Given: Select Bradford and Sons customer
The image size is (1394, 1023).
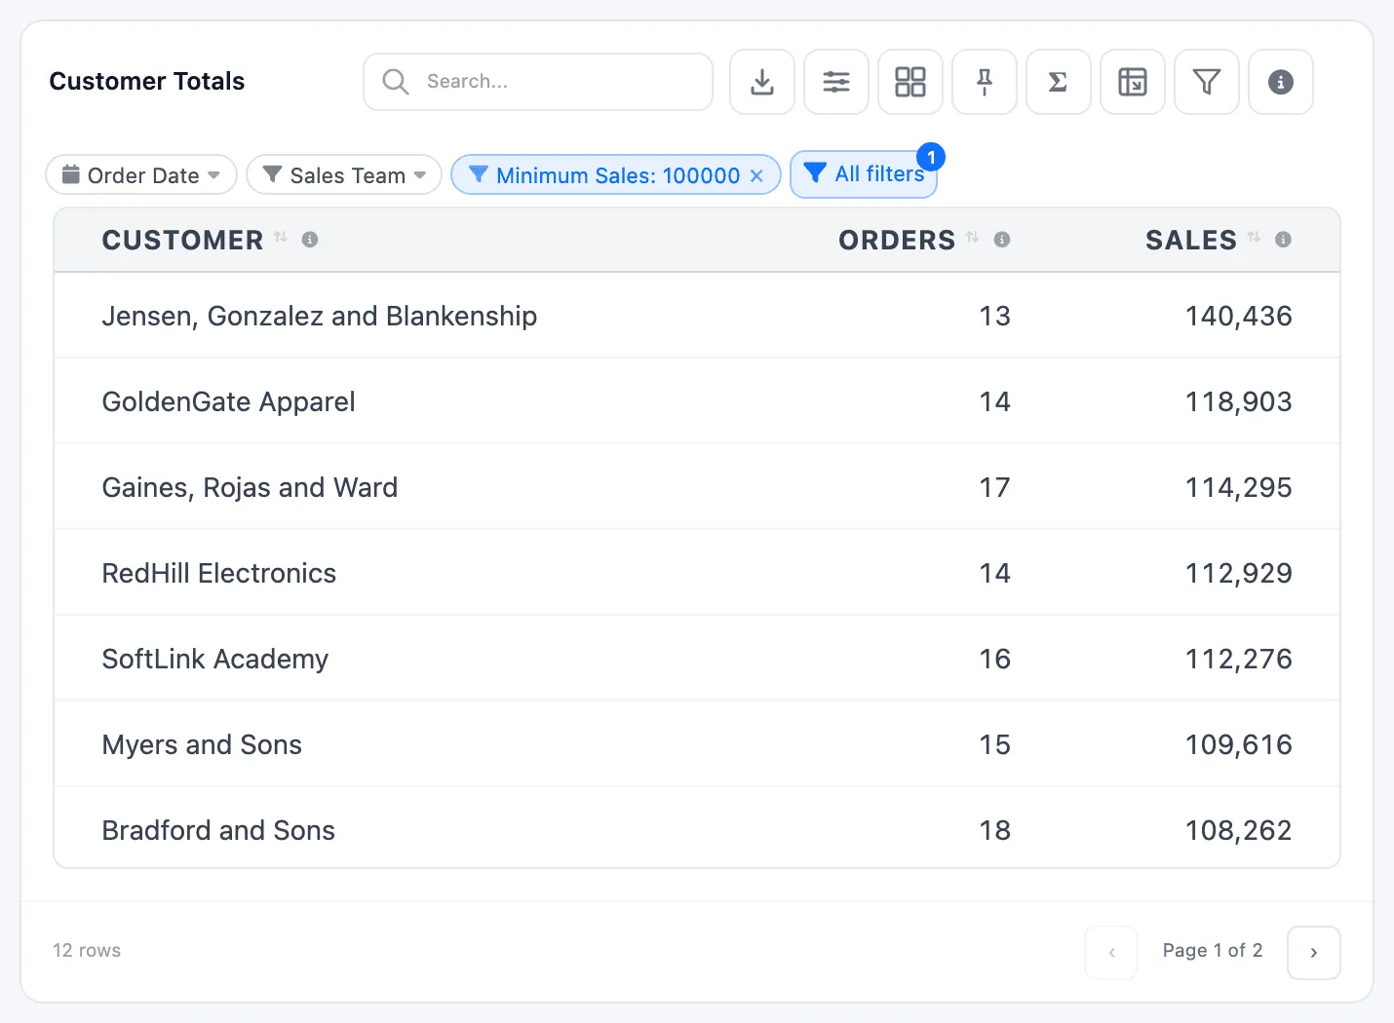Looking at the screenshot, I should (218, 830).
